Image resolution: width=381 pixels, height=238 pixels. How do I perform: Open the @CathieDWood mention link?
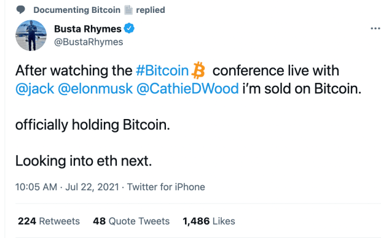187,89
